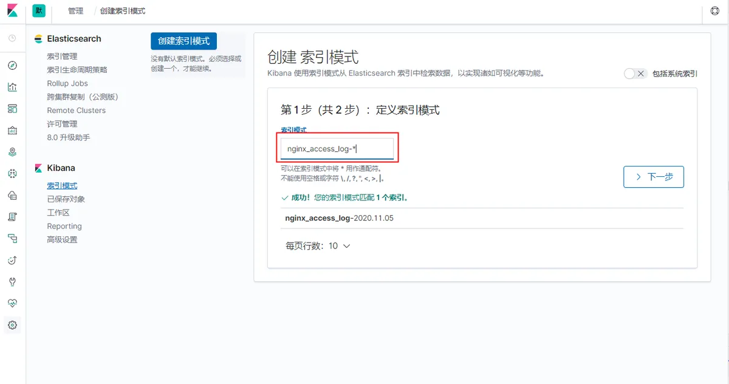
Task: Open 工作区 under Kibana
Action: (58, 213)
